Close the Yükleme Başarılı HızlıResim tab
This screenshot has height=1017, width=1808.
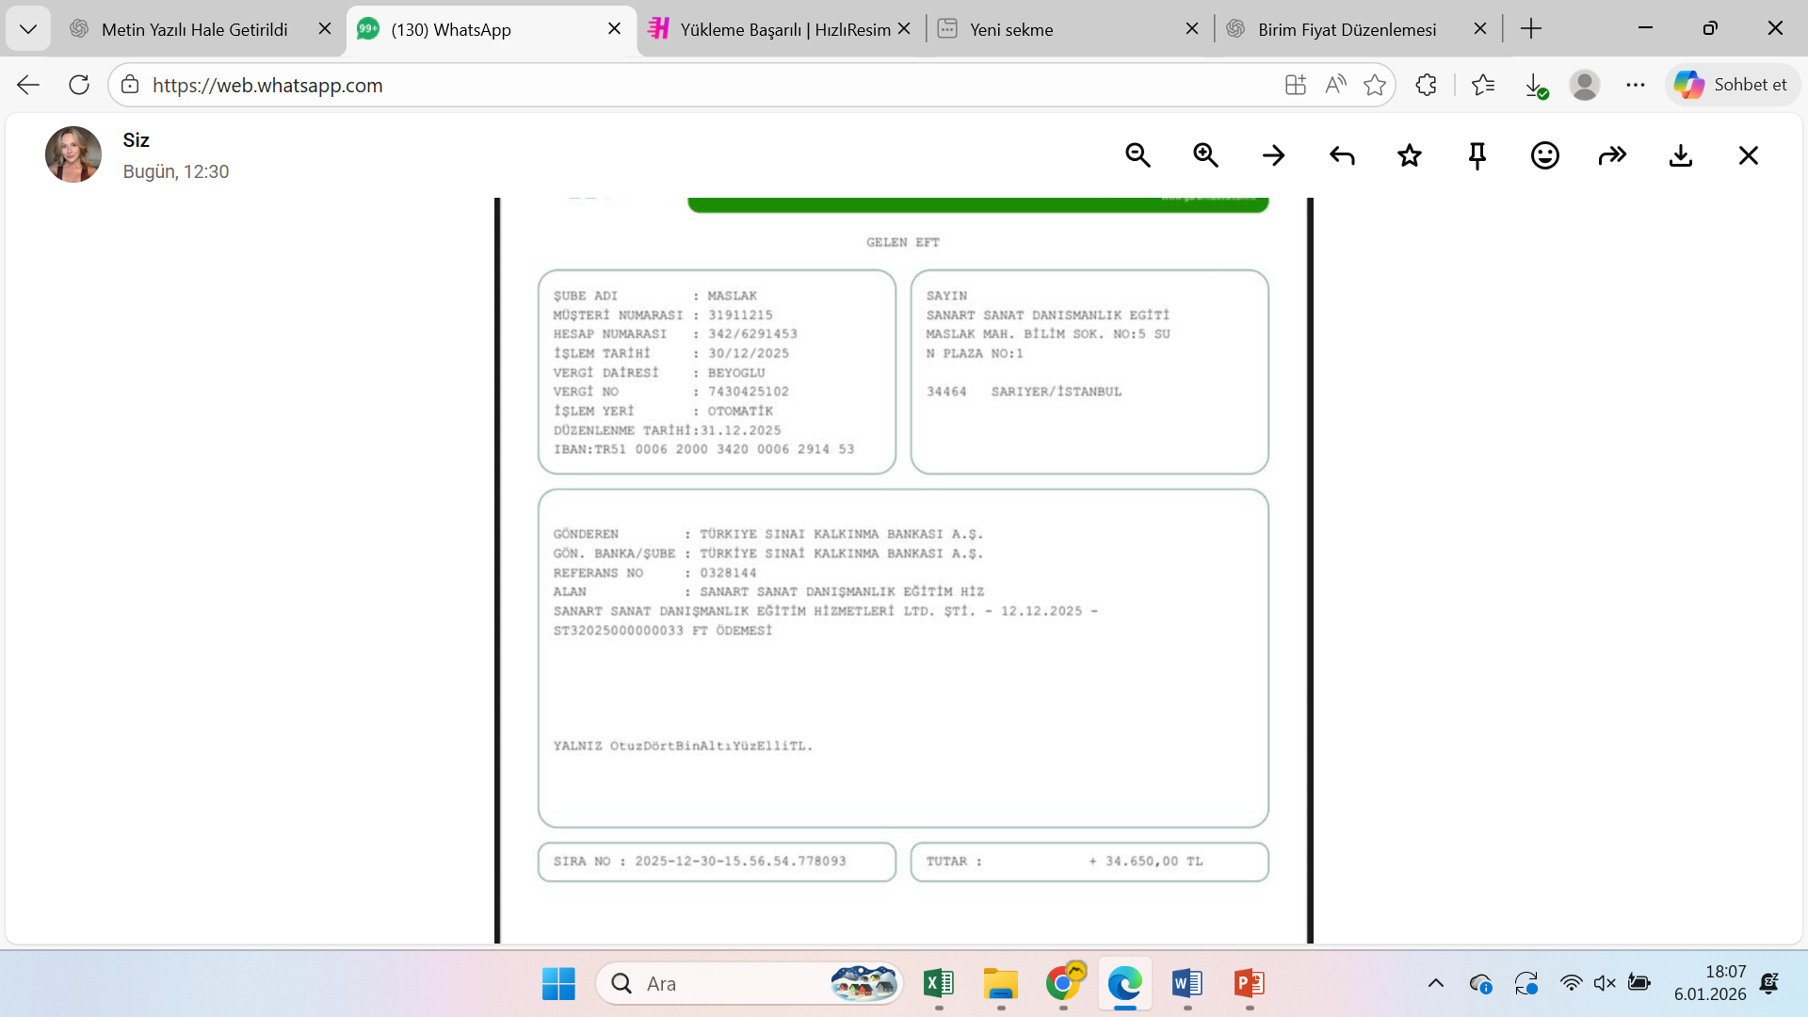[x=904, y=29]
